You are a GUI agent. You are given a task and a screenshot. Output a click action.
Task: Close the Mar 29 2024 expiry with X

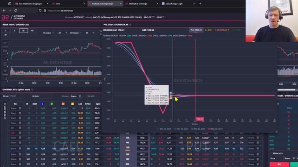[x=5, y=118]
